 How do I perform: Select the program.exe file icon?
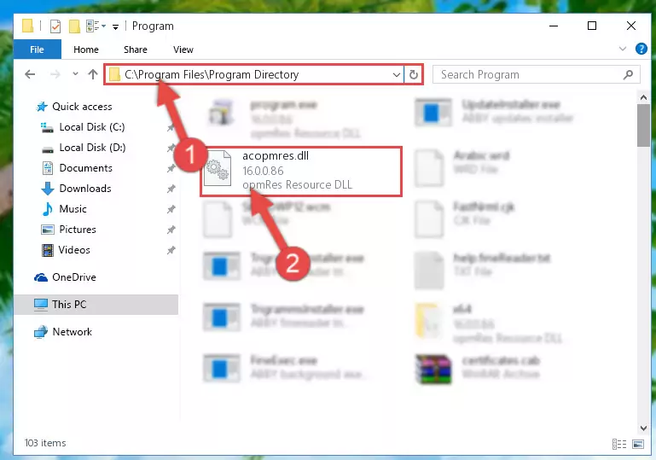click(x=221, y=112)
